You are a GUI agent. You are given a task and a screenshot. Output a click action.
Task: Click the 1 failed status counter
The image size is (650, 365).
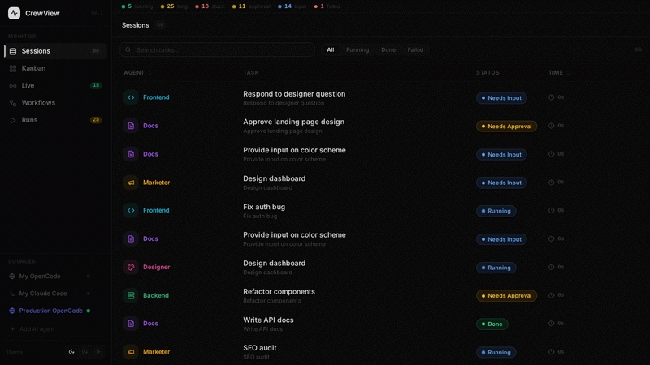click(327, 6)
